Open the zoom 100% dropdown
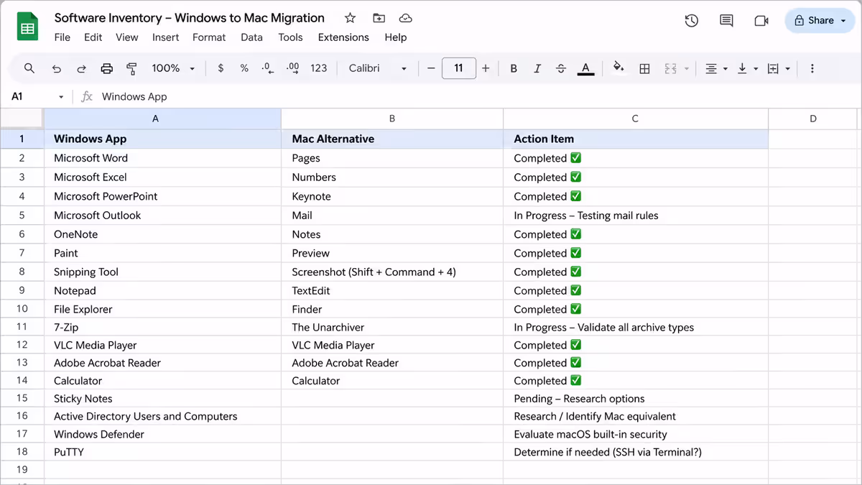 pyautogui.click(x=173, y=68)
